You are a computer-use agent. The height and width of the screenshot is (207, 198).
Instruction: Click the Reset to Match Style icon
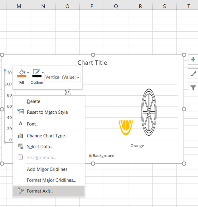(21, 112)
